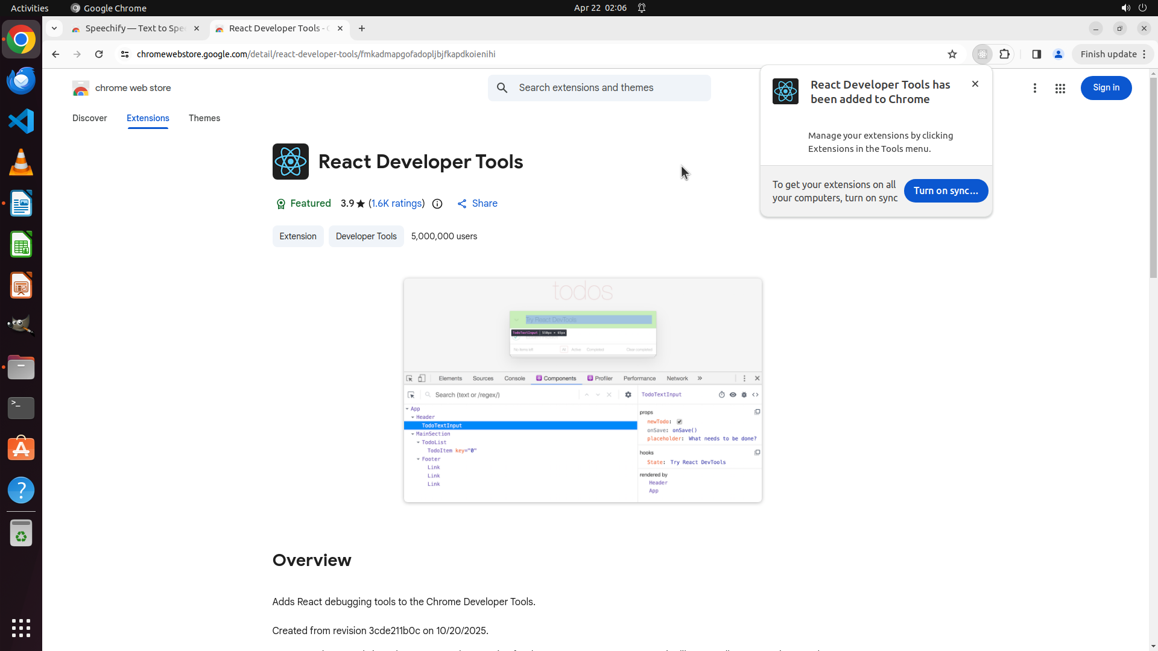The width and height of the screenshot is (1158, 651).
Task: Reload the current page
Action: [x=99, y=54]
